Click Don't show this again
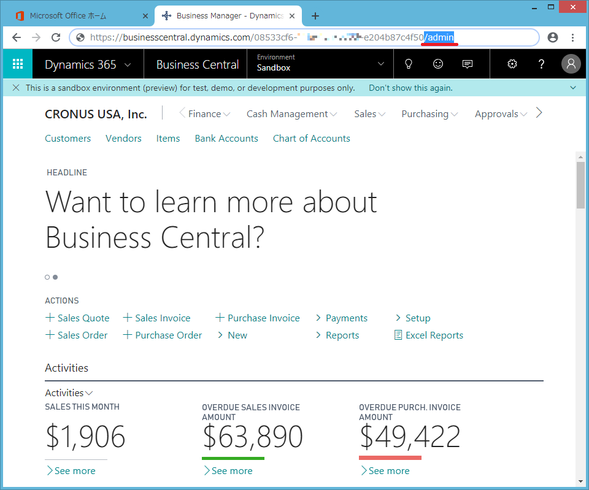Viewport: 589px width, 490px height. point(410,88)
